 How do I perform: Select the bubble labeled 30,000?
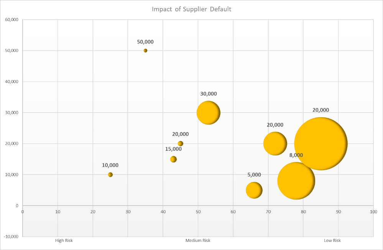pos(208,113)
